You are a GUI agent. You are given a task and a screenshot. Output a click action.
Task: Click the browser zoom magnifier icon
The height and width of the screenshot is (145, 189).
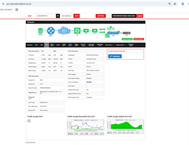click(170, 4)
